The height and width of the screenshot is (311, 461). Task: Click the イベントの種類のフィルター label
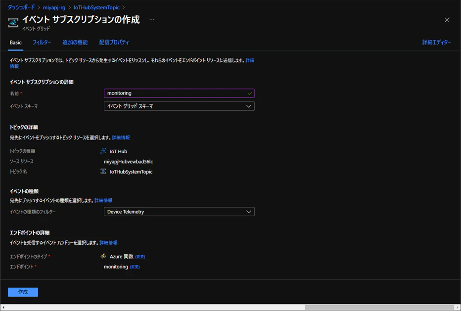[x=33, y=212]
